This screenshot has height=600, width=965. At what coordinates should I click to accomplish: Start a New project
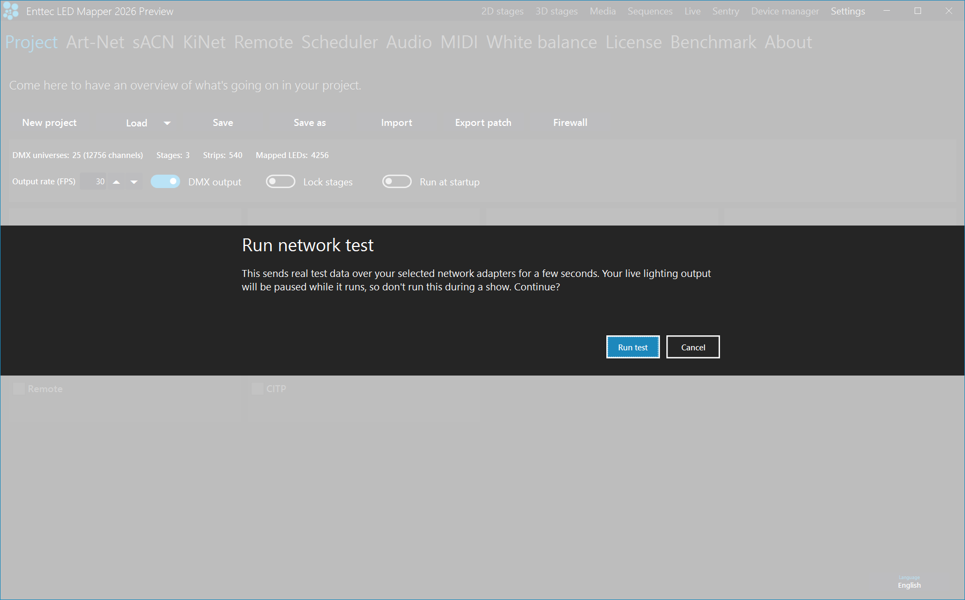pos(49,123)
